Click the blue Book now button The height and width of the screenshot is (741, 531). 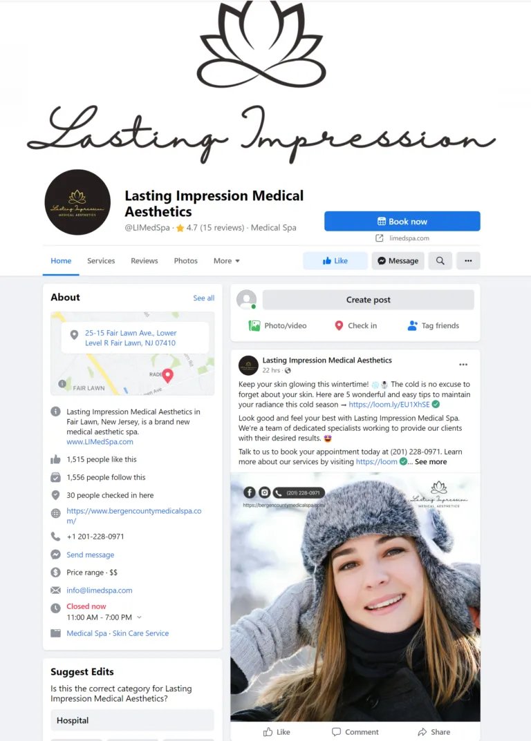coord(402,221)
